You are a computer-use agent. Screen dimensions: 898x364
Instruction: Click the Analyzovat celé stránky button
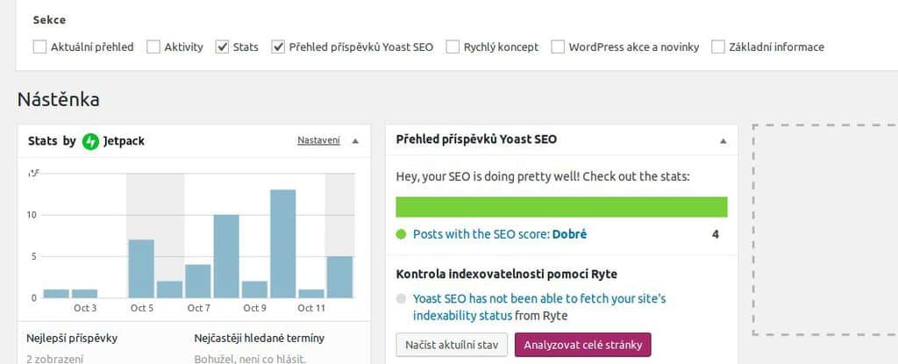click(583, 345)
